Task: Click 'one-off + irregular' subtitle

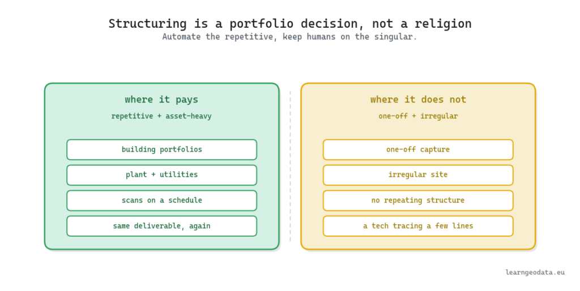Action: 418,116
